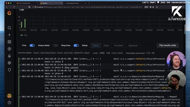Viewport: 190px width, 107px height.
Task: Click the 'Total bytes processed: 213 kB' text
Action: tap(140, 53)
